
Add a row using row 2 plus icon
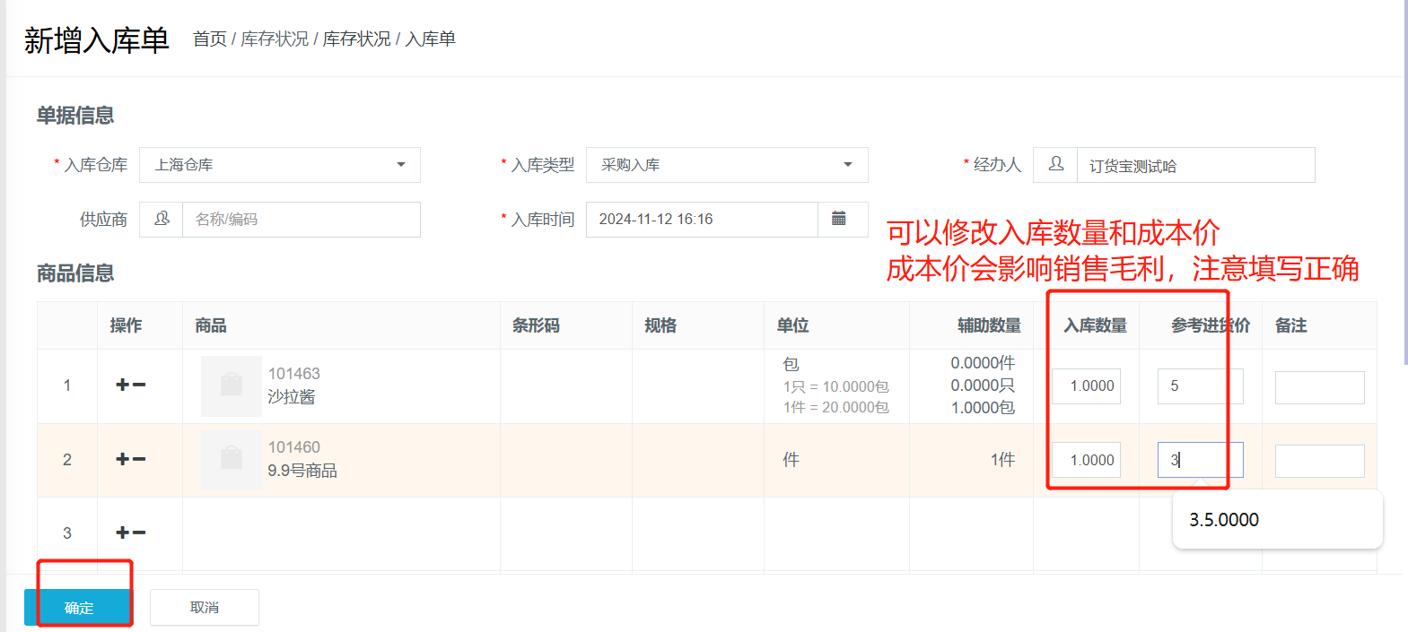pos(122,459)
